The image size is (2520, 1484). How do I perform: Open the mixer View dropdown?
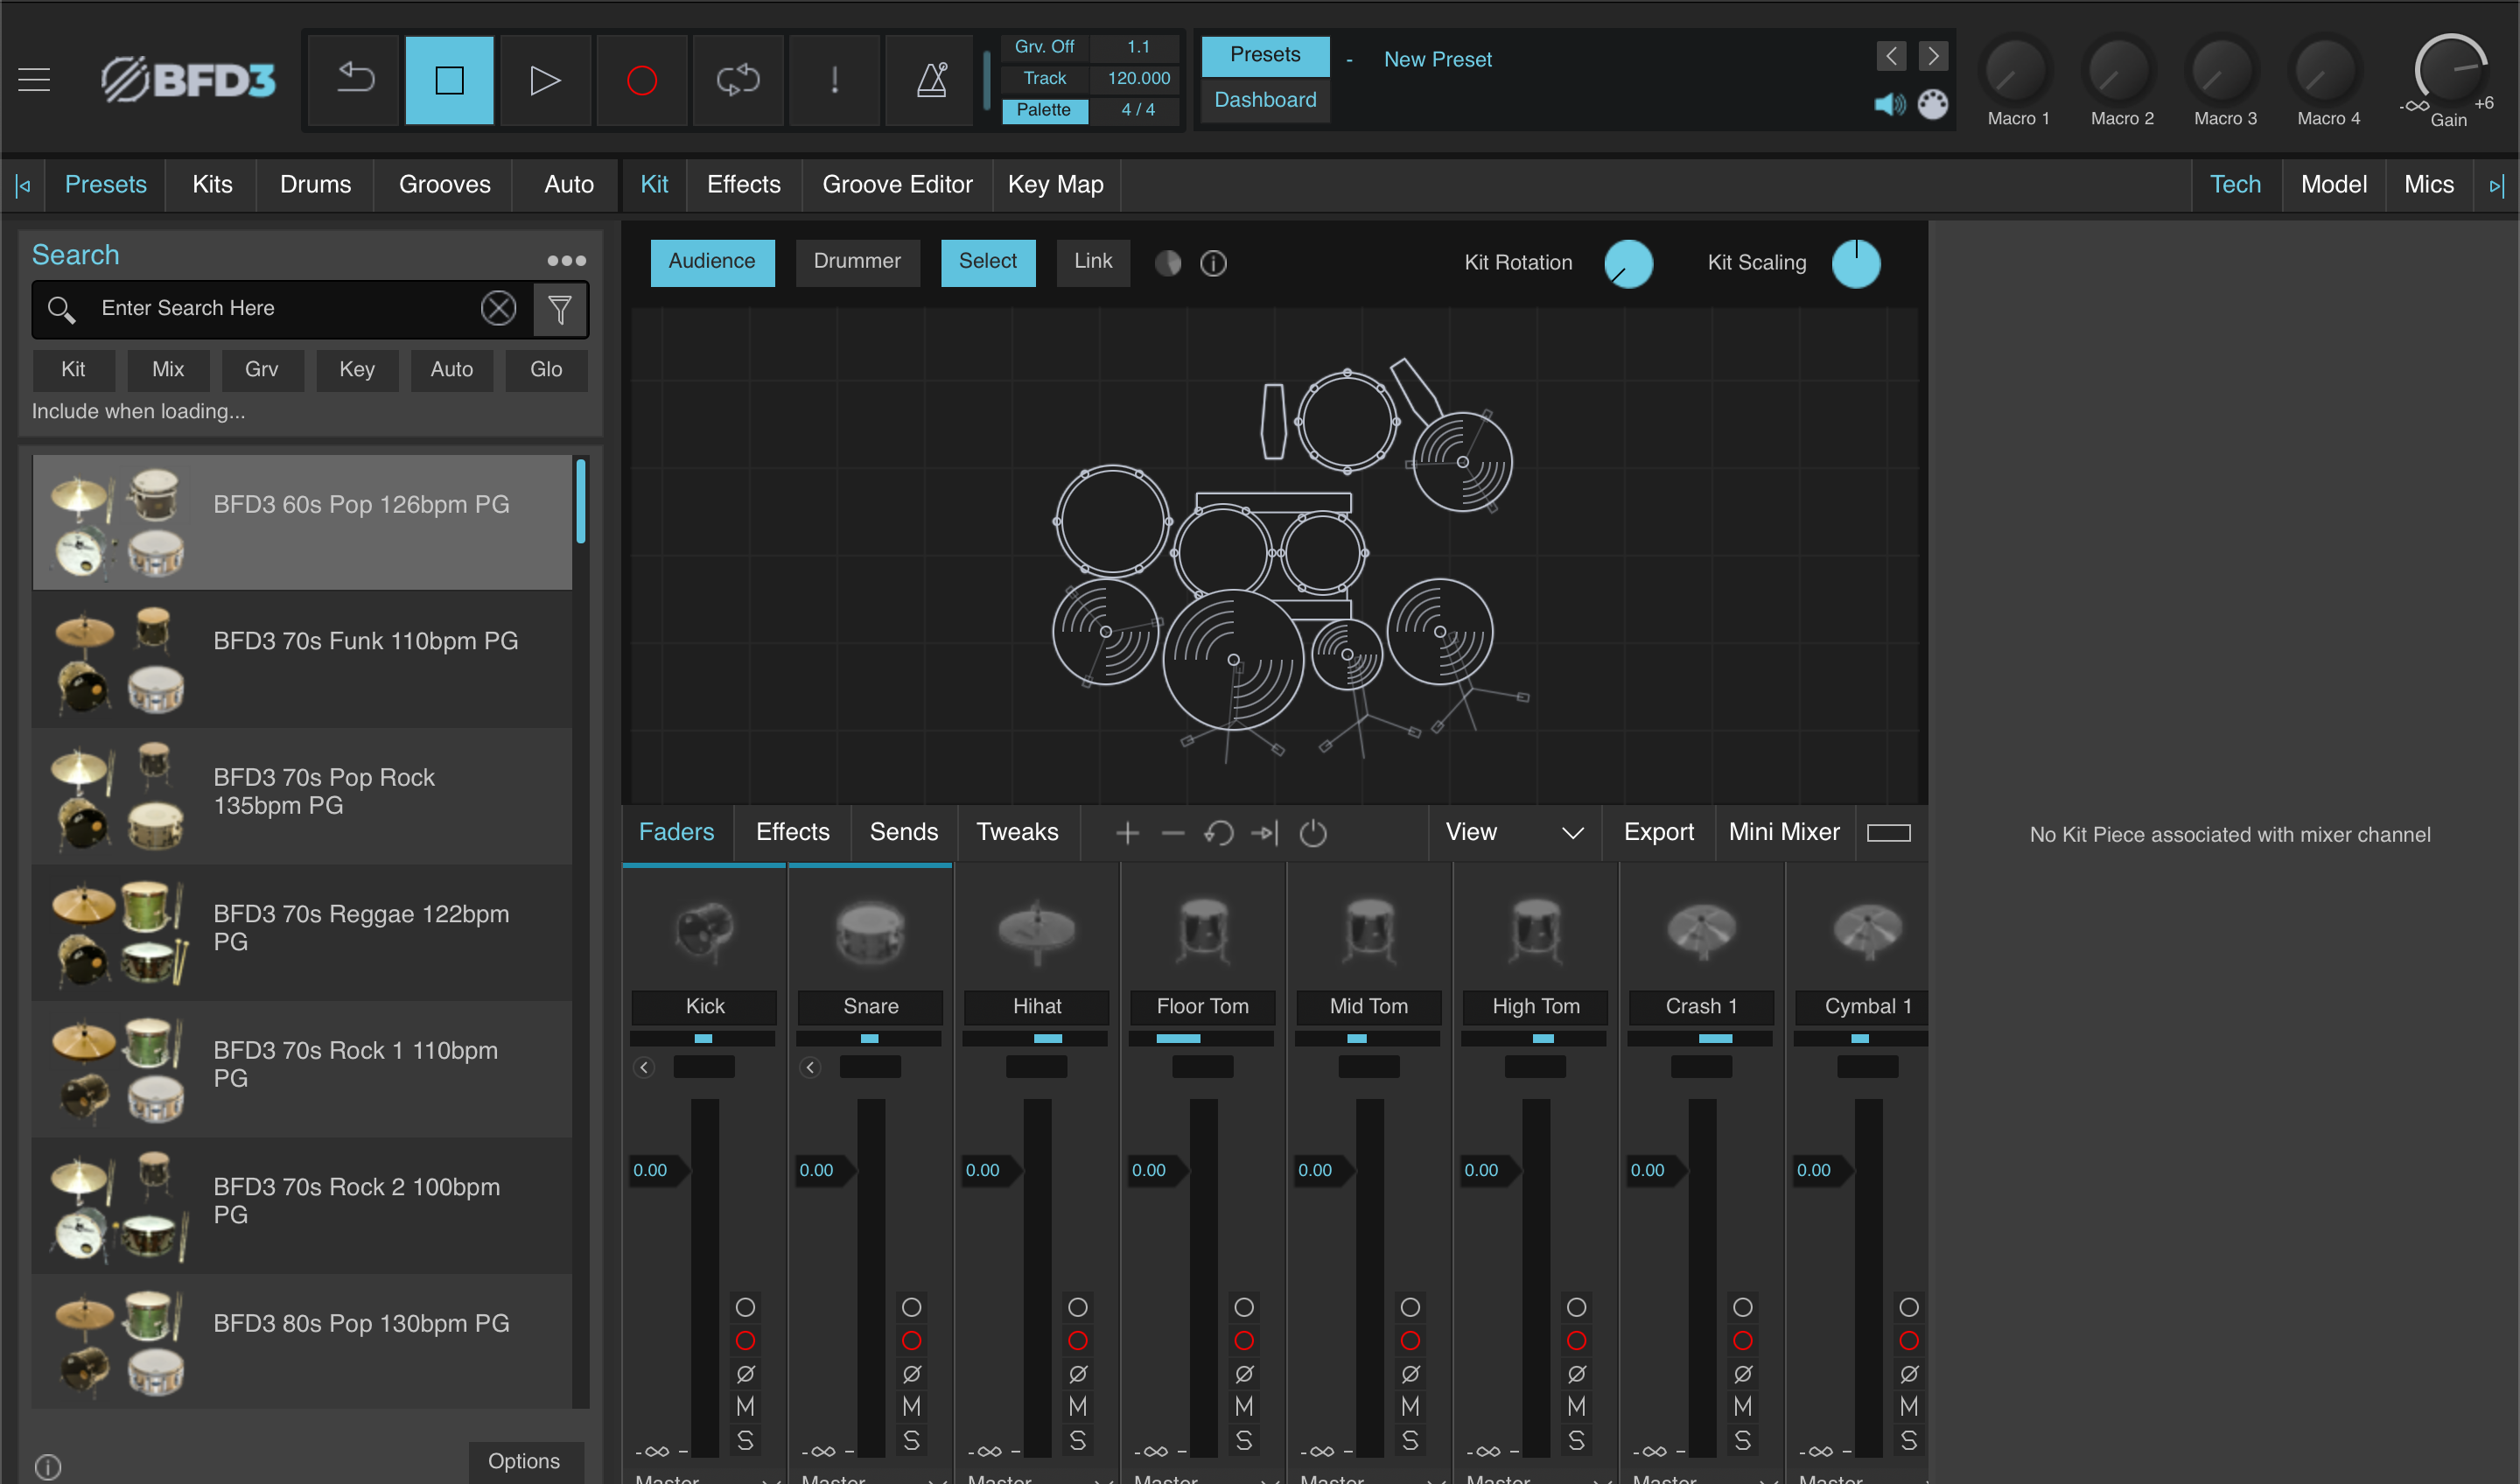(x=1514, y=832)
